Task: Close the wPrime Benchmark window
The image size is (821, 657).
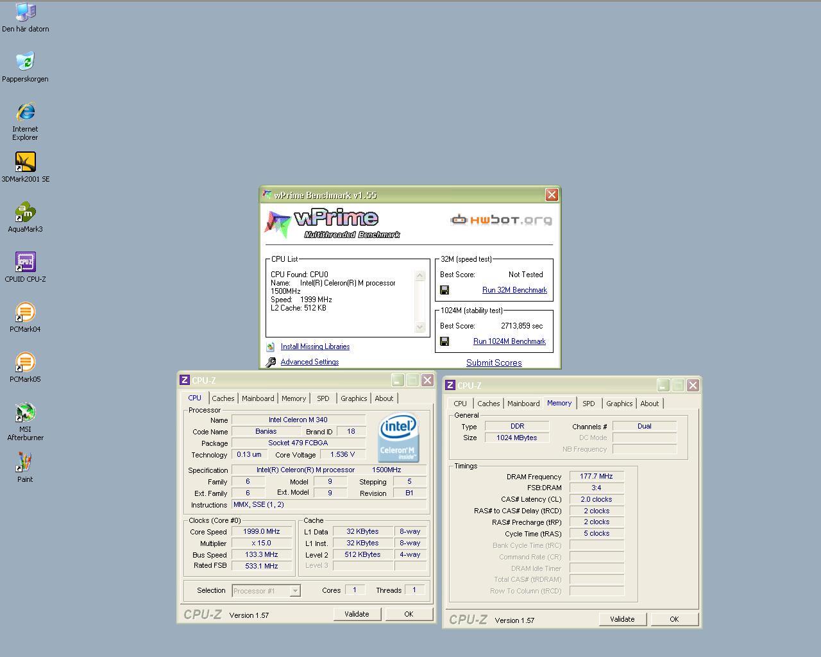Action: [x=552, y=194]
